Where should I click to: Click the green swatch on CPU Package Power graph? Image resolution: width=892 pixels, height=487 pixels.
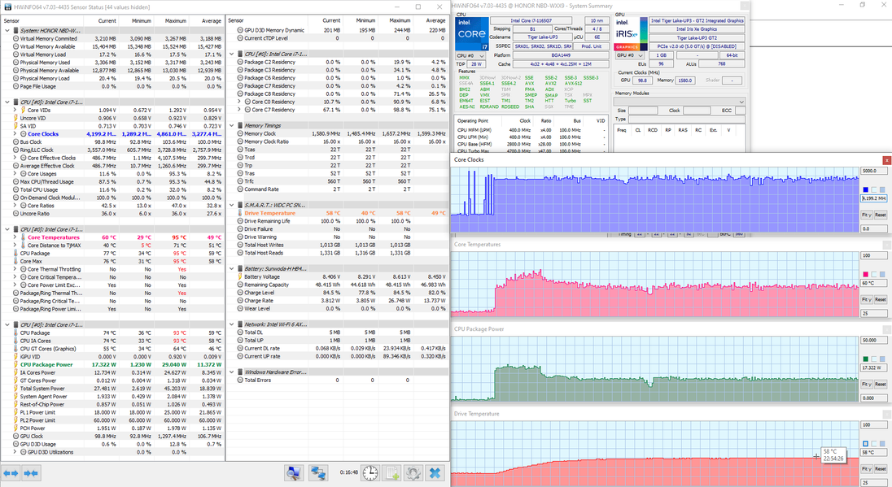pyautogui.click(x=864, y=359)
